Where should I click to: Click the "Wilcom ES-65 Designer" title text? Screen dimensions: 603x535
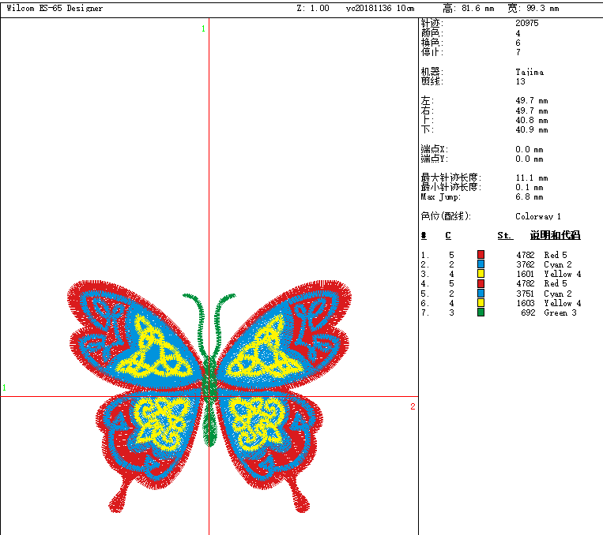(55, 8)
